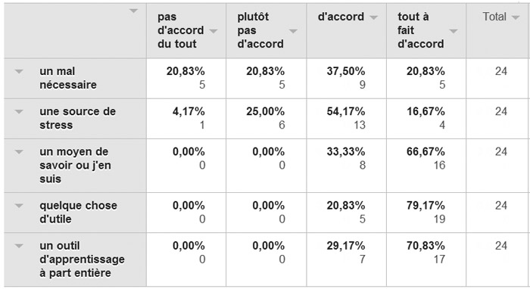The image size is (530, 289).
Task: Open the Total column dropdown arrow
Action: (516, 17)
